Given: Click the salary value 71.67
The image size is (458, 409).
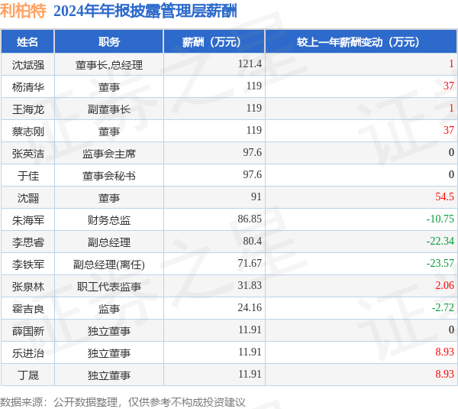Looking at the screenshot, I should tap(250, 263).
